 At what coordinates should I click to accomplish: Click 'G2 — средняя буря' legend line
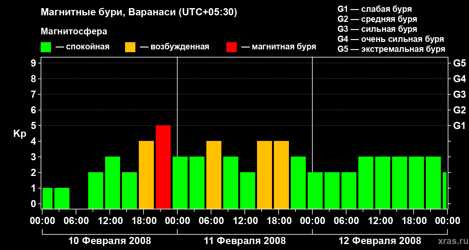coord(377,19)
